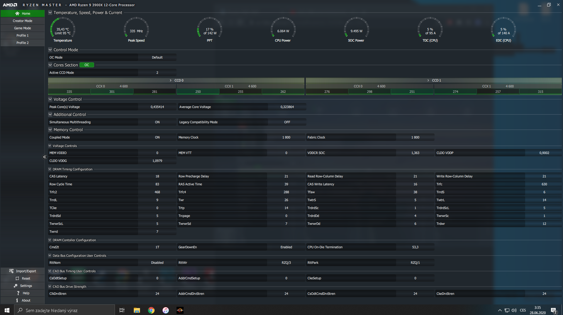563x315 pixels.
Task: Open Import/Export from sidebar
Action: tap(11, 271)
